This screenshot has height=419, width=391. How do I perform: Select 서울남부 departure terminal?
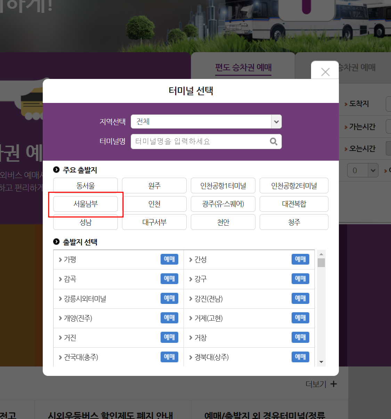point(85,204)
